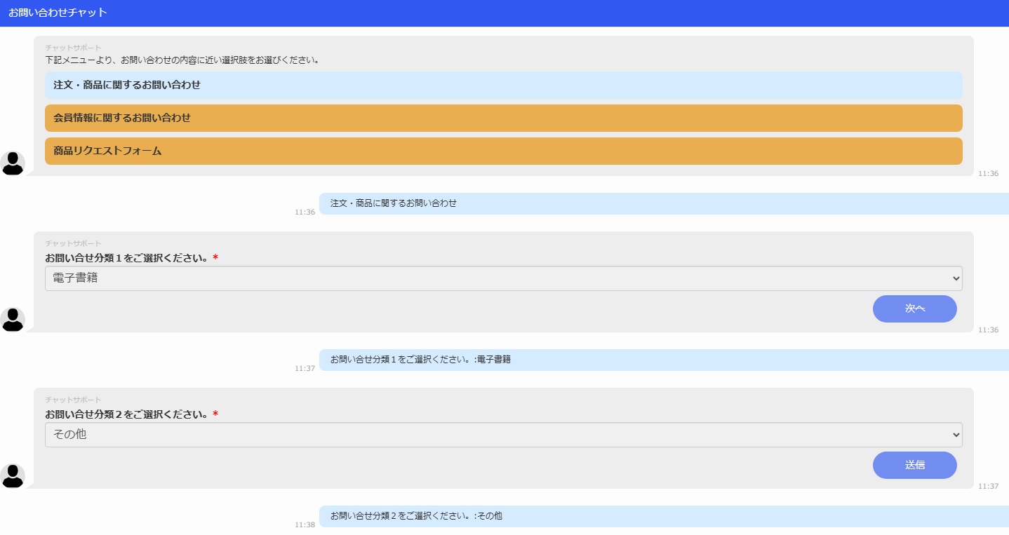Choose 注文・商品に関するお問い合わせ in the menu list
Screen dimensions: 1009x535
(x=503, y=85)
